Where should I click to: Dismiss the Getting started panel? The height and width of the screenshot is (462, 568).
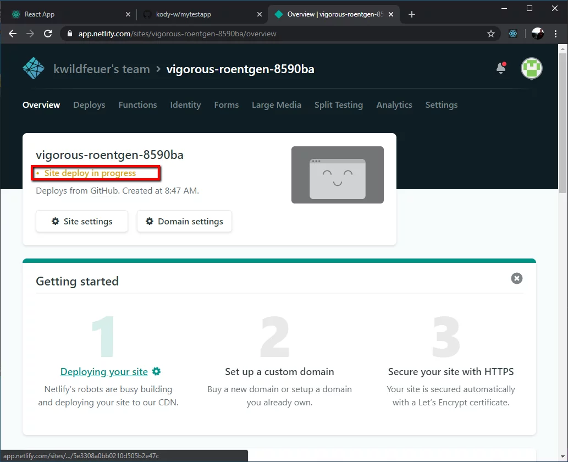click(x=516, y=278)
